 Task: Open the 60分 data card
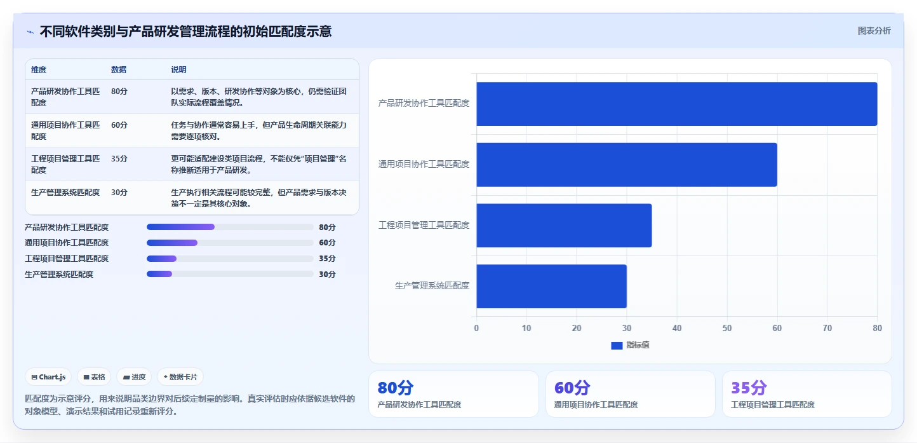click(631, 394)
